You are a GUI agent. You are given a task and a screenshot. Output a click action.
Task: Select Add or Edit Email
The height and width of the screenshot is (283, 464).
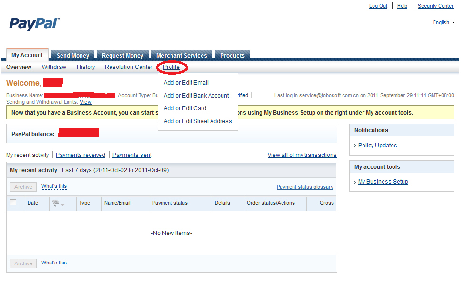point(186,83)
